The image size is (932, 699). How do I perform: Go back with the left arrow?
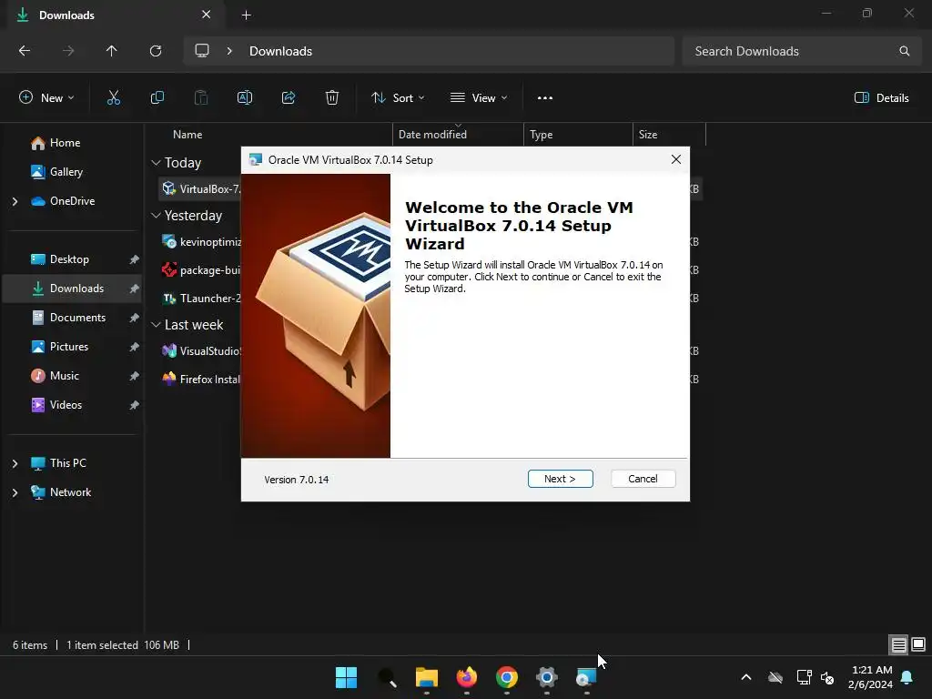coord(25,51)
